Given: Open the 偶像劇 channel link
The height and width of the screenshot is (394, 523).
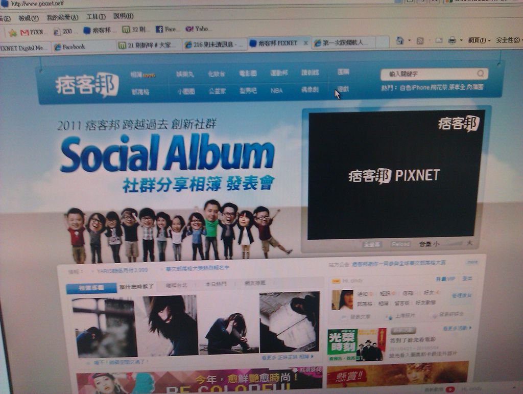Looking at the screenshot, I should click(310, 89).
